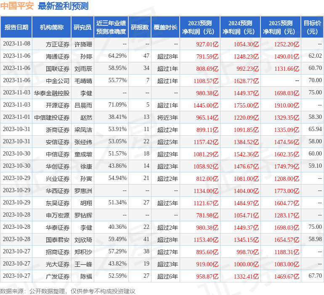
Task: Click the 研报数 column header
Action: tap(140, 27)
